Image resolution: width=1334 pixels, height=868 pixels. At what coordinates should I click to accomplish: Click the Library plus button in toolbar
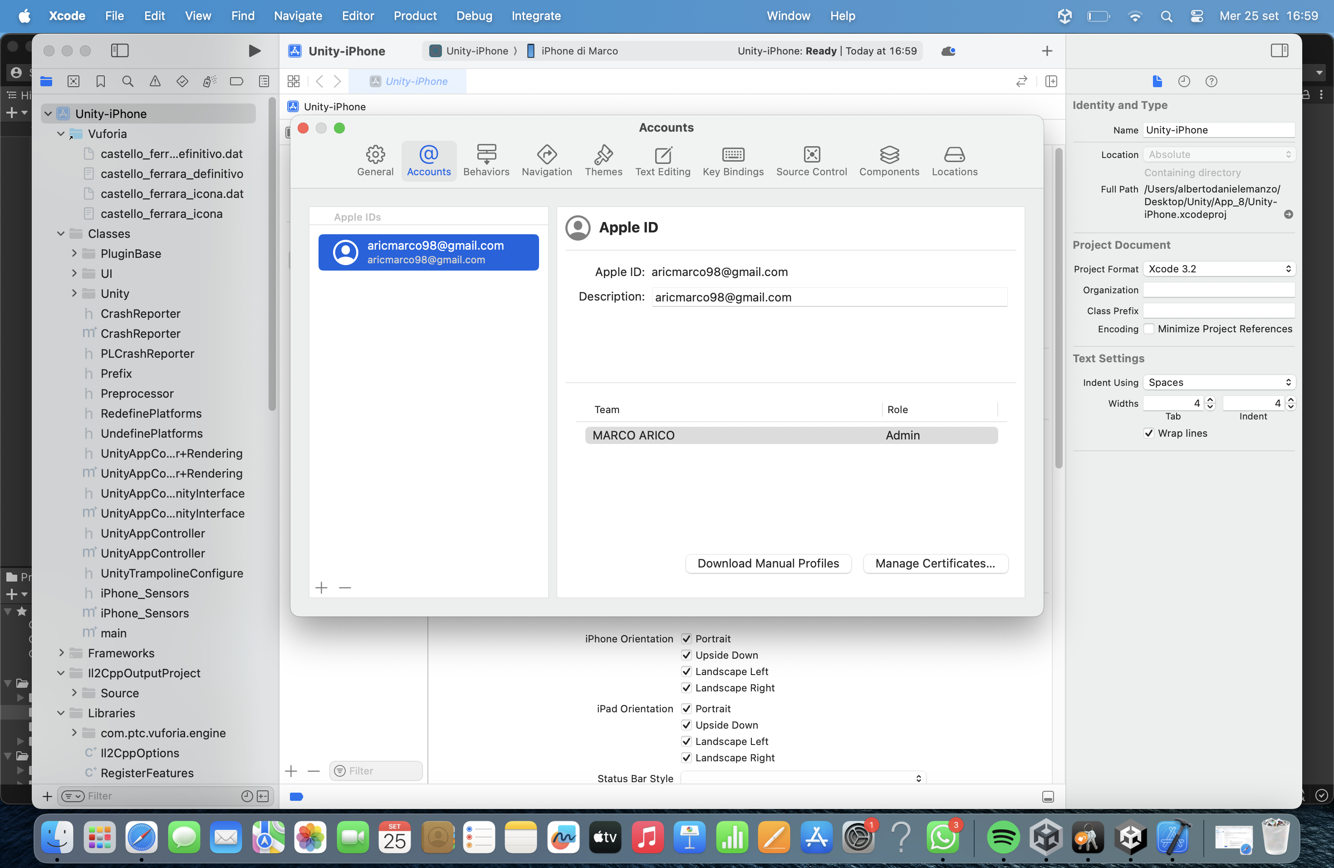(x=1046, y=51)
